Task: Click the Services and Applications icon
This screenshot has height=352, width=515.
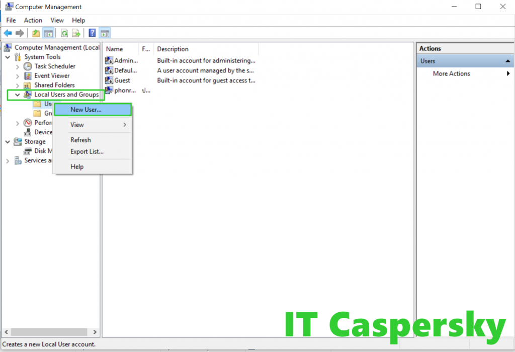Action: [x=18, y=160]
